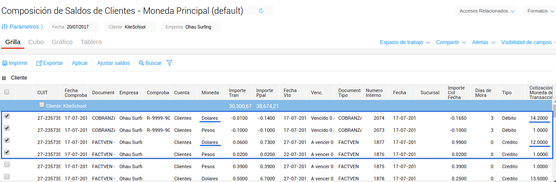Click the printer icon for Imprimir

5,63
